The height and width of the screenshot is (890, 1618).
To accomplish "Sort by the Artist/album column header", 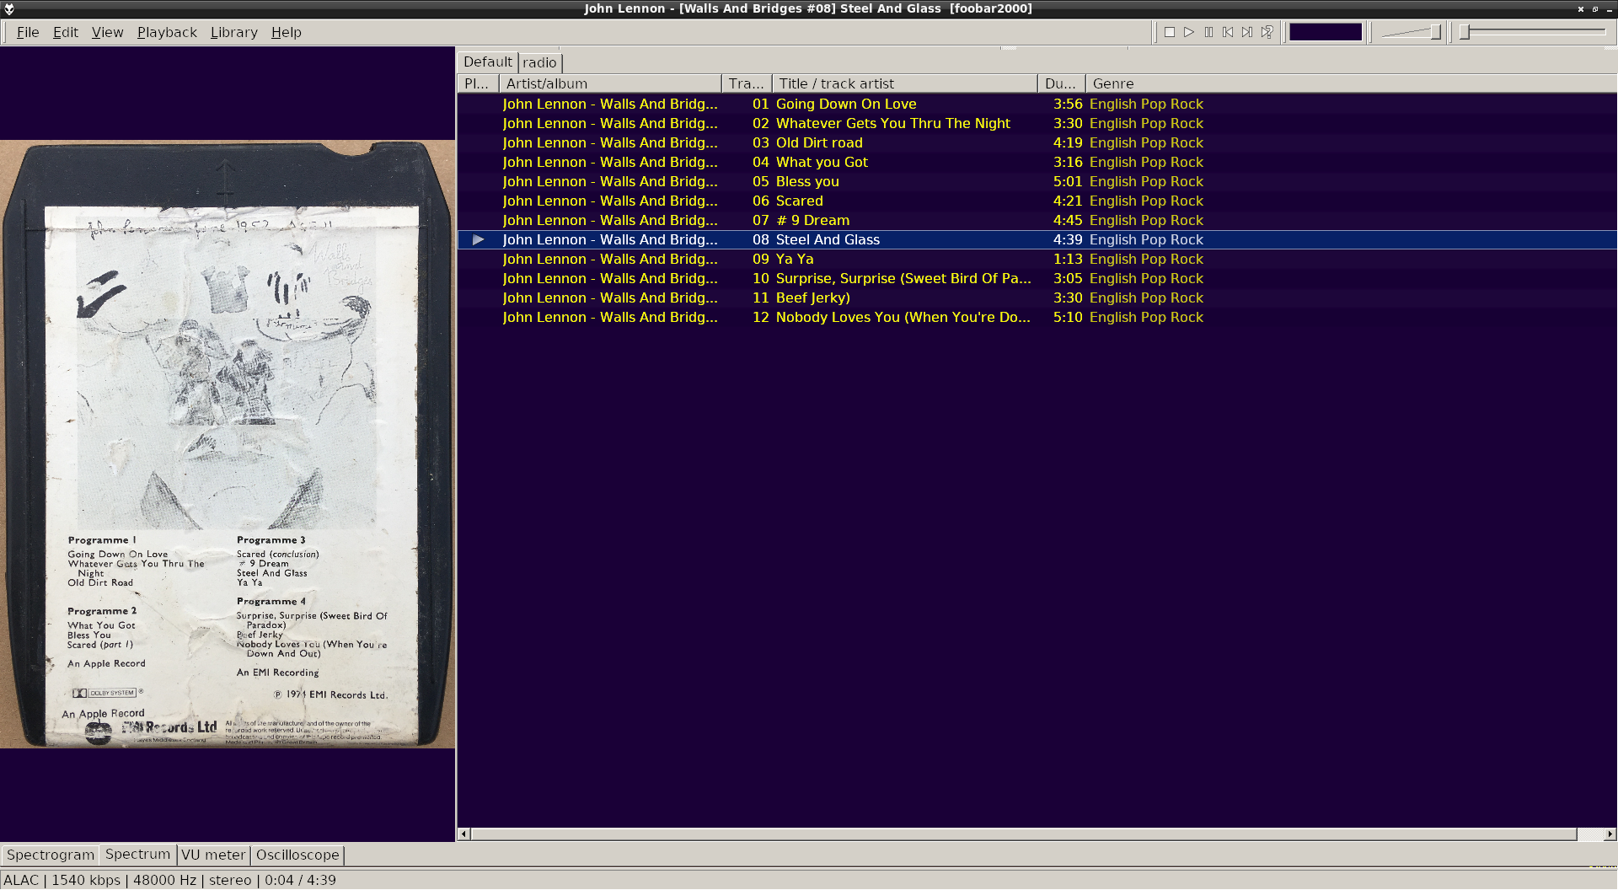I will [610, 83].
